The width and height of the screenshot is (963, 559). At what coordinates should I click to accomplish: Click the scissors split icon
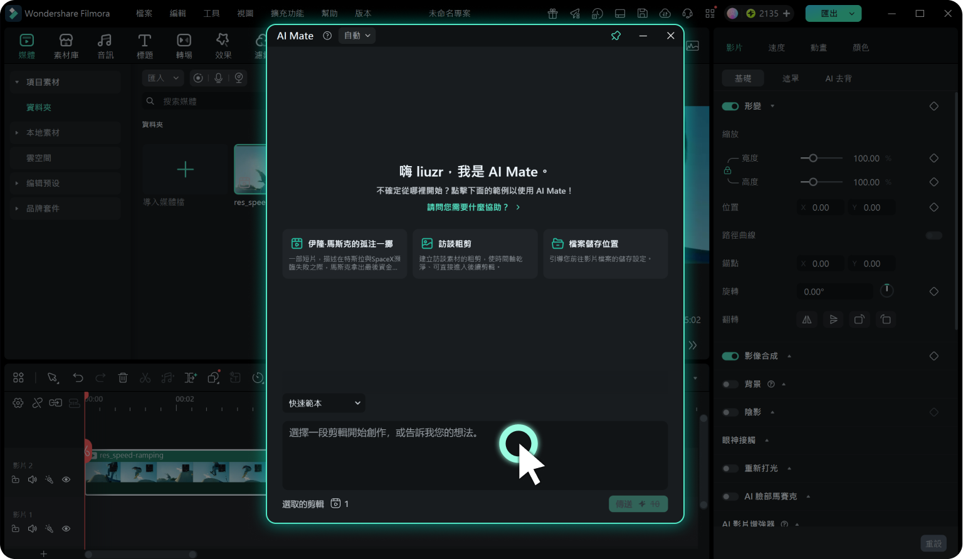(x=145, y=377)
